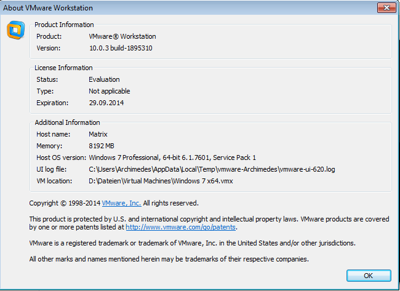Image resolution: width=400 pixels, height=291 pixels.
Task: Click the memory value 8192 MB
Action: coord(102,146)
